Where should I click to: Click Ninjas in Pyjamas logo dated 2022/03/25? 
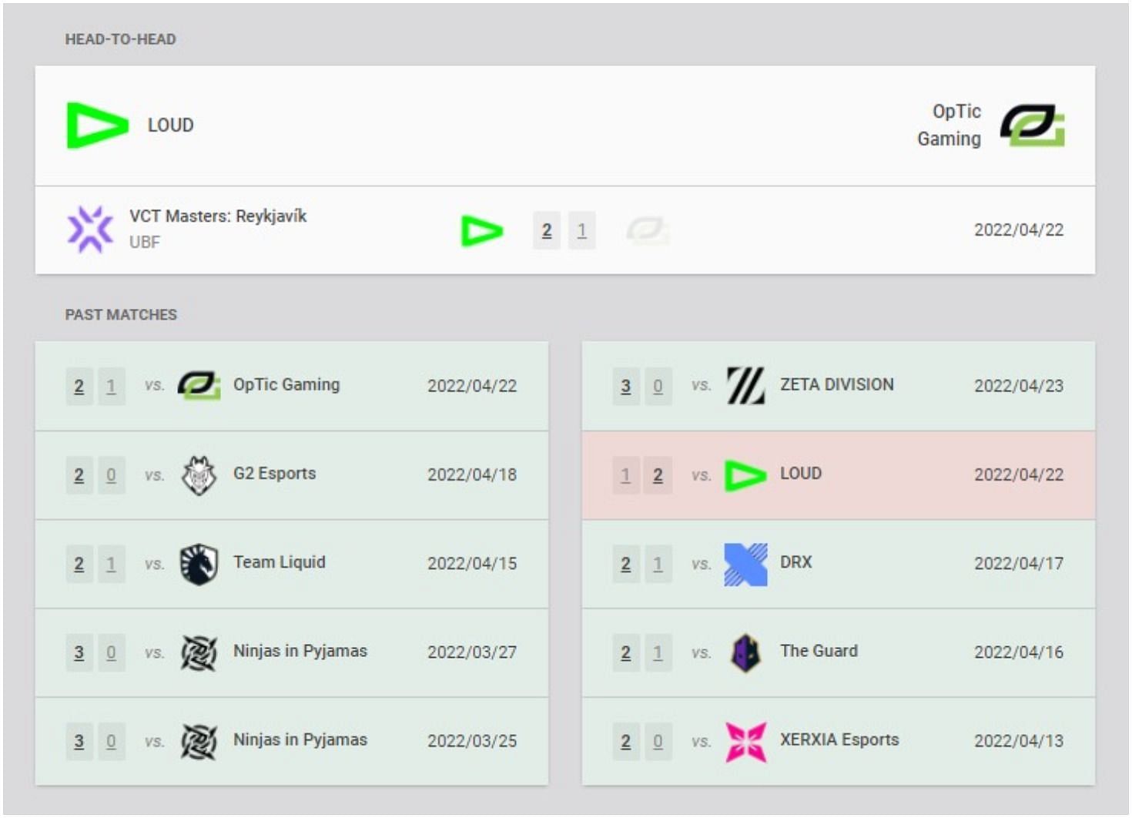point(199,741)
